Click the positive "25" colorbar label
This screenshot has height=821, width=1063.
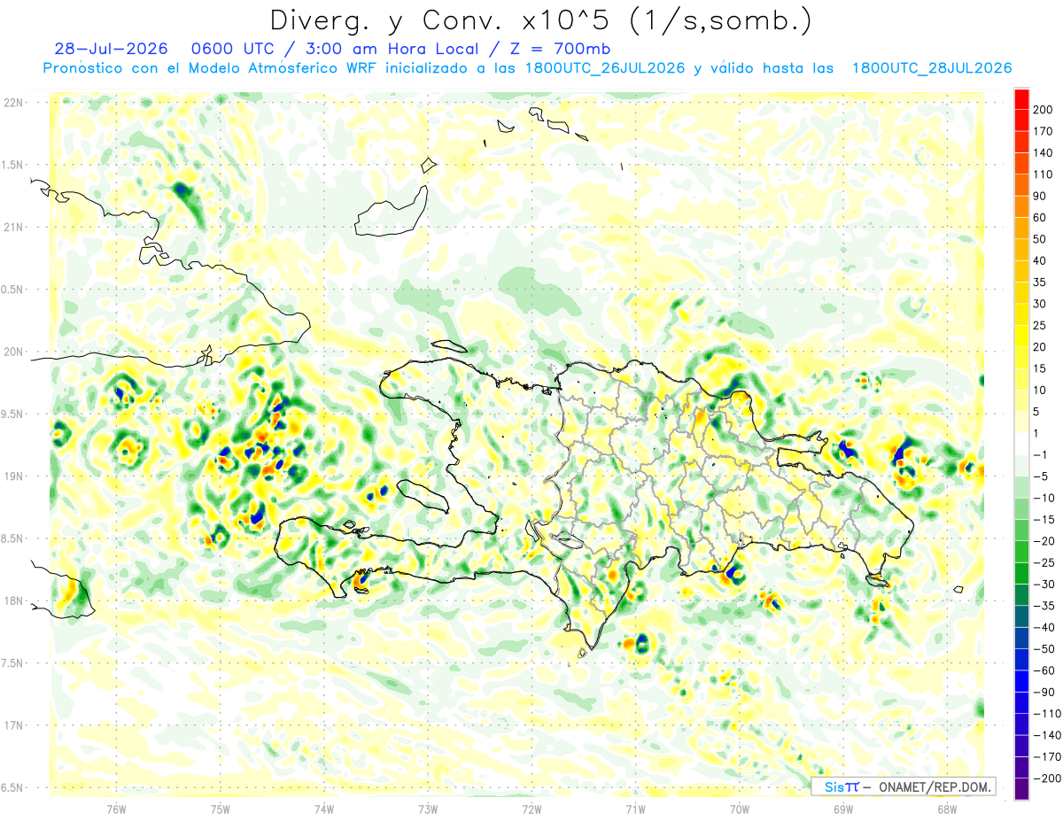[1041, 325]
